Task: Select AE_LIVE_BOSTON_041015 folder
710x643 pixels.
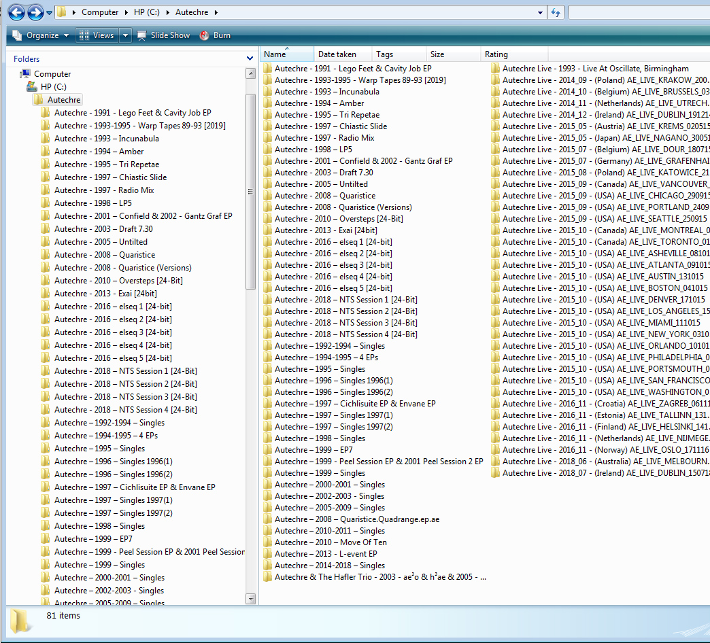Action: [x=600, y=288]
